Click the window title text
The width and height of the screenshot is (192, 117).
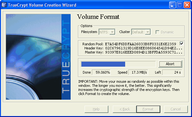click(42, 5)
